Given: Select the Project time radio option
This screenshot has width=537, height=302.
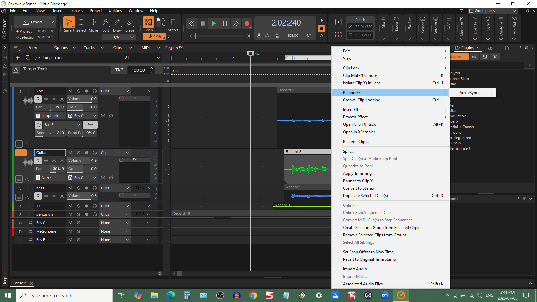Looking at the screenshot, I should (x=17, y=31).
